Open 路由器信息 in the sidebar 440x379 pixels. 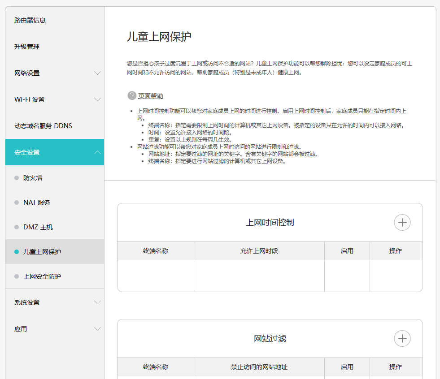tap(30, 20)
